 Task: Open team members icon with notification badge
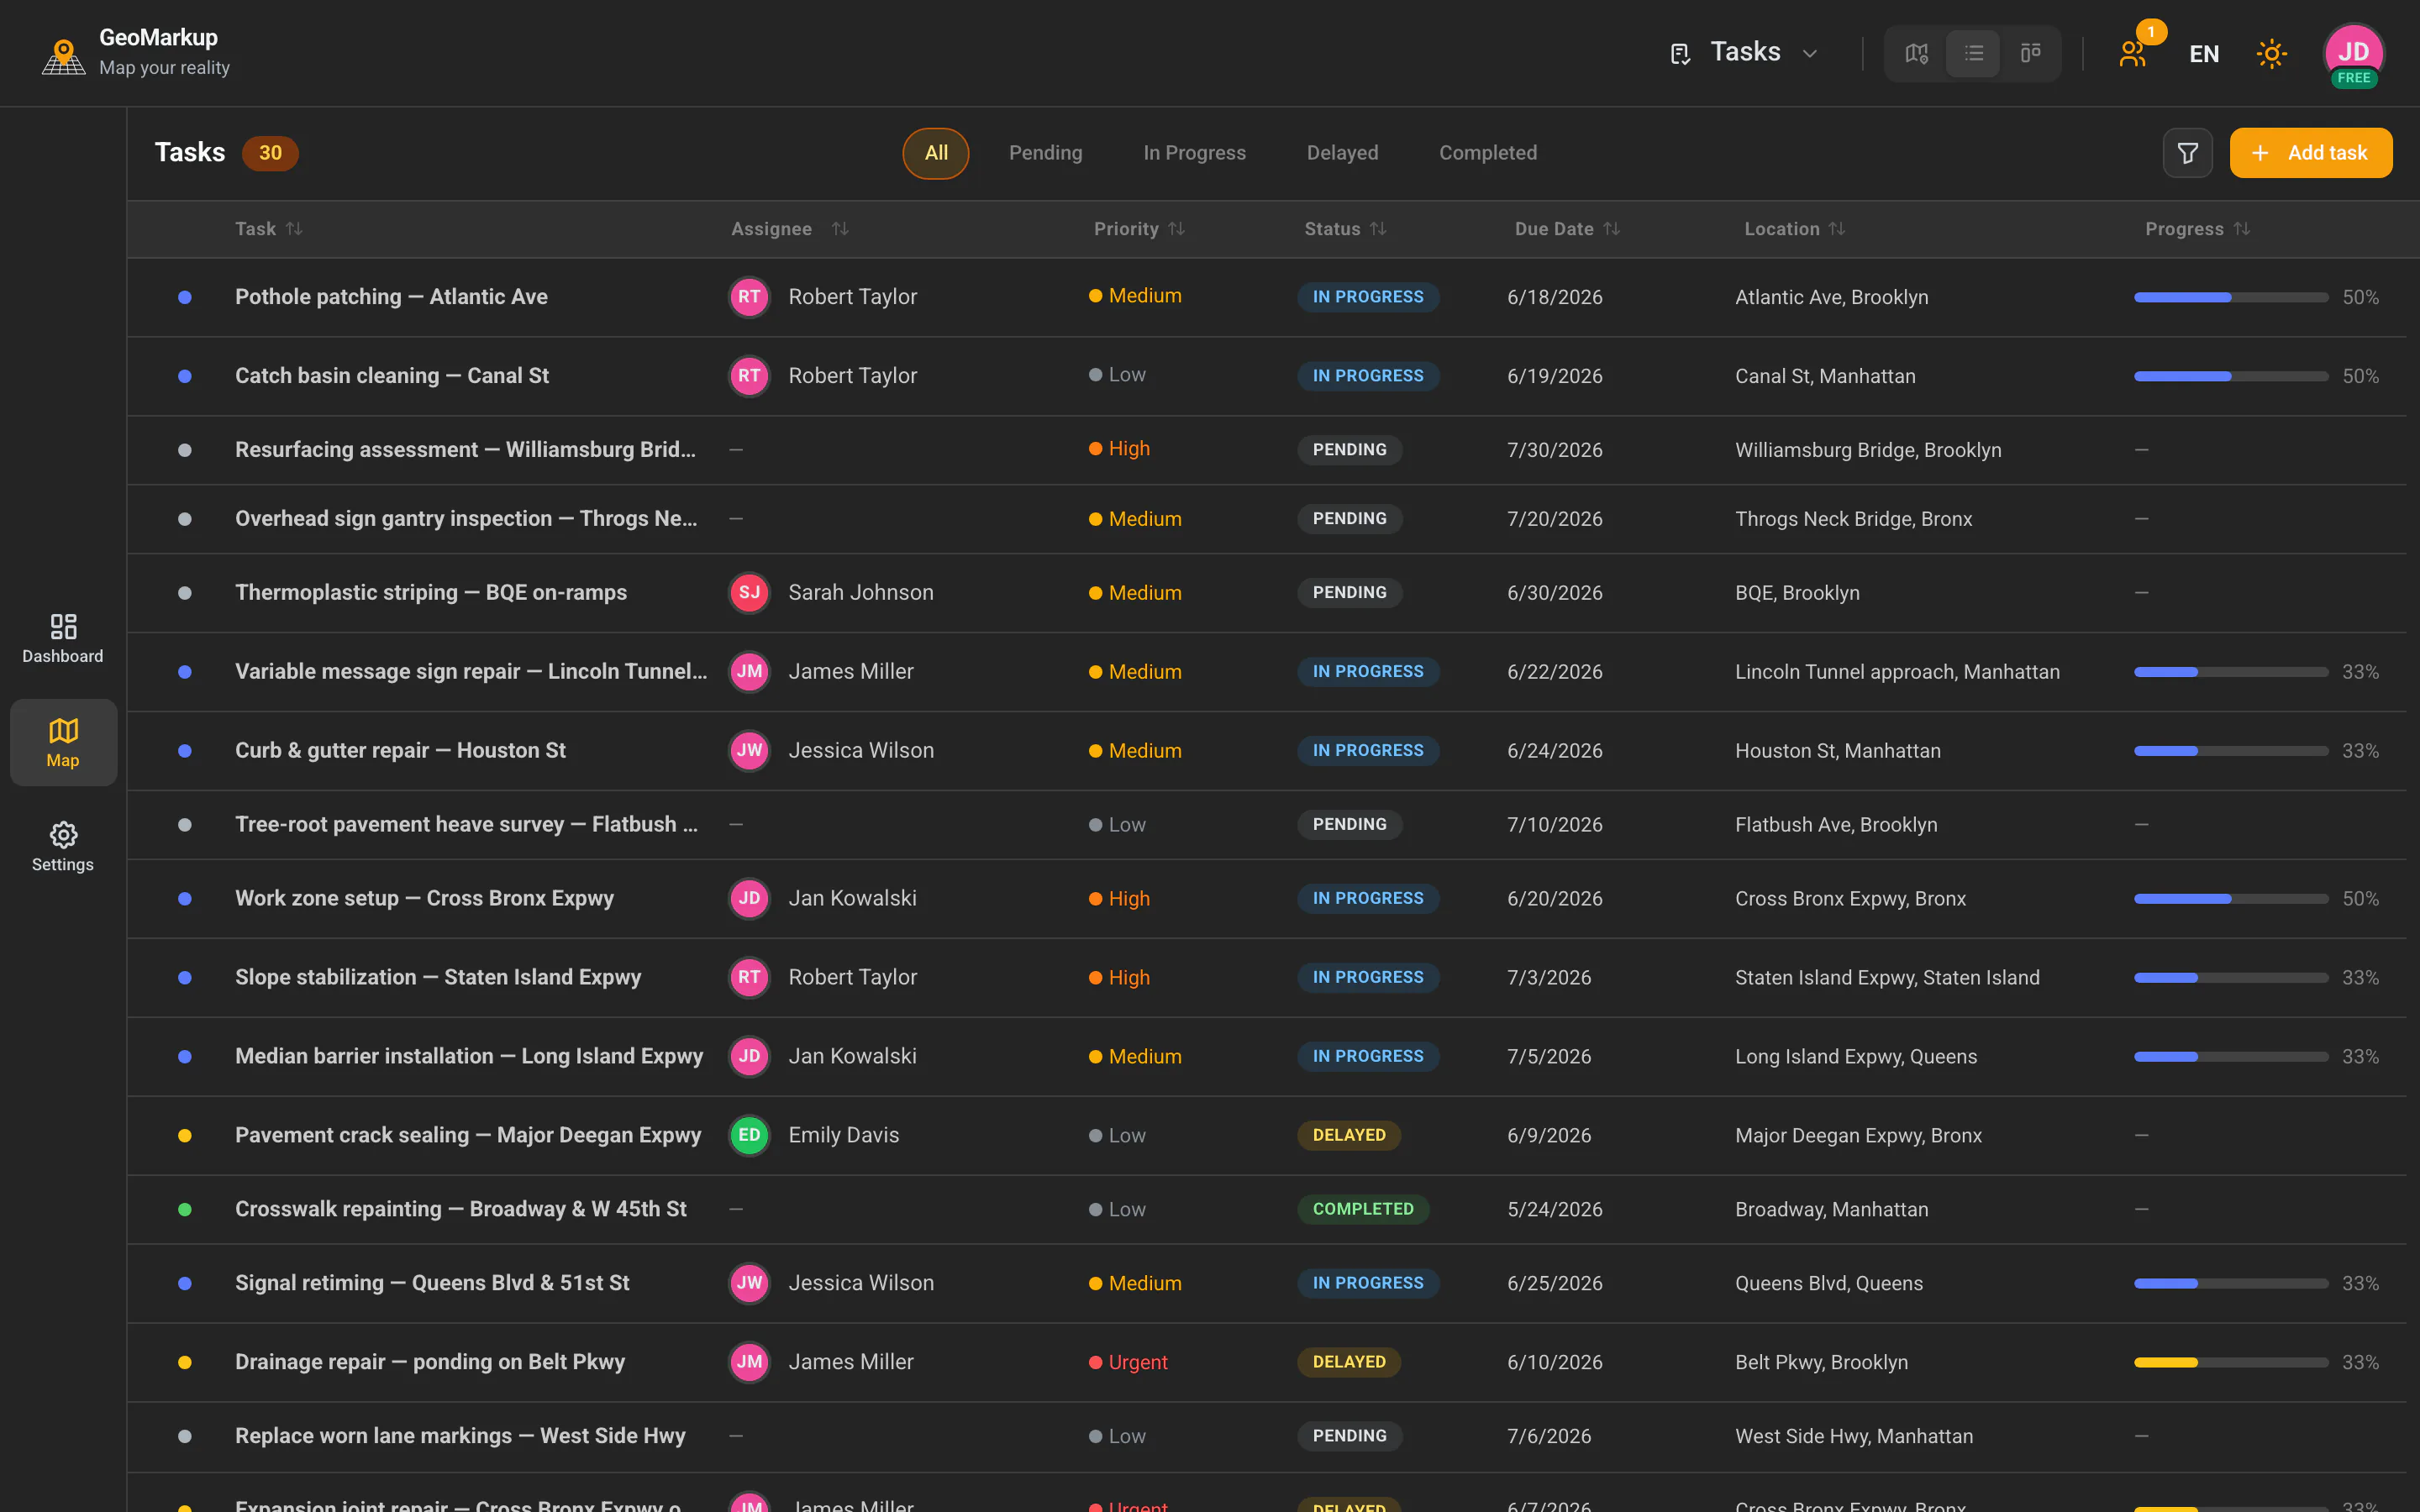(2134, 53)
